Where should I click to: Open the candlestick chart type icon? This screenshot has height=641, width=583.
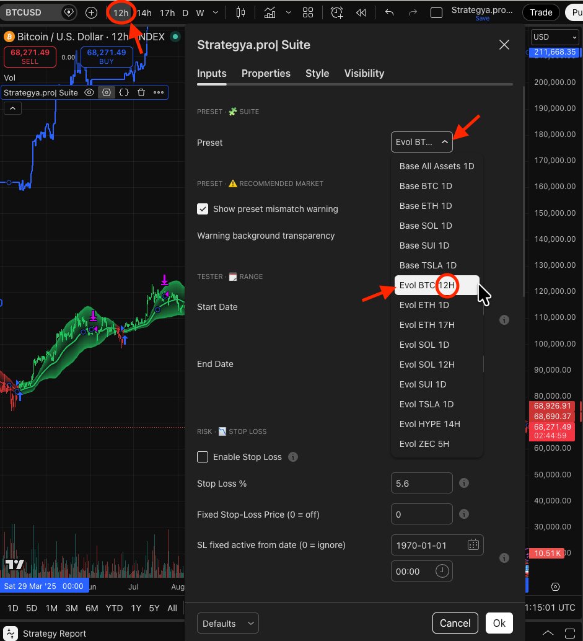point(240,12)
